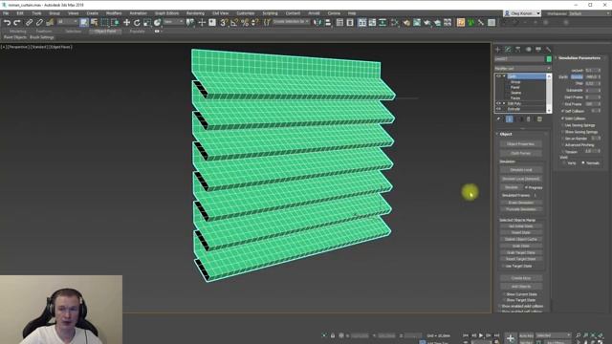612x344 pixels.
Task: Open the Edit menu
Action: click(x=20, y=13)
